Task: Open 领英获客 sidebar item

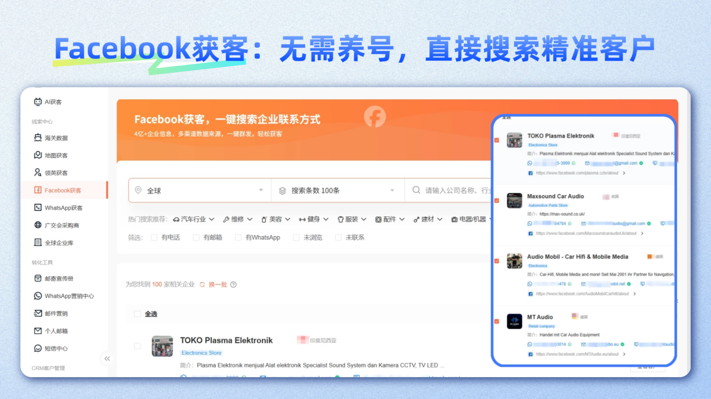Action: pyautogui.click(x=51, y=173)
